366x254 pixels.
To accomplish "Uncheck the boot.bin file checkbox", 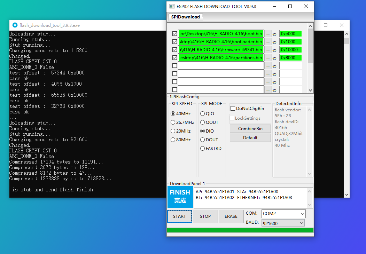I will [x=174, y=34].
